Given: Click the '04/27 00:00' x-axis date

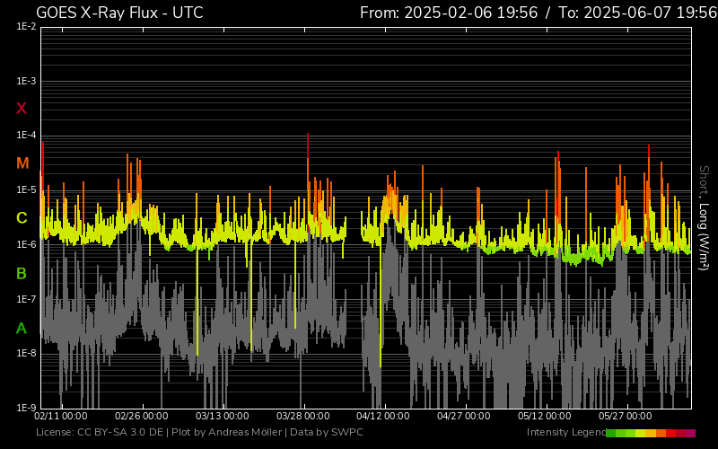Looking at the screenshot, I should click(x=464, y=416).
